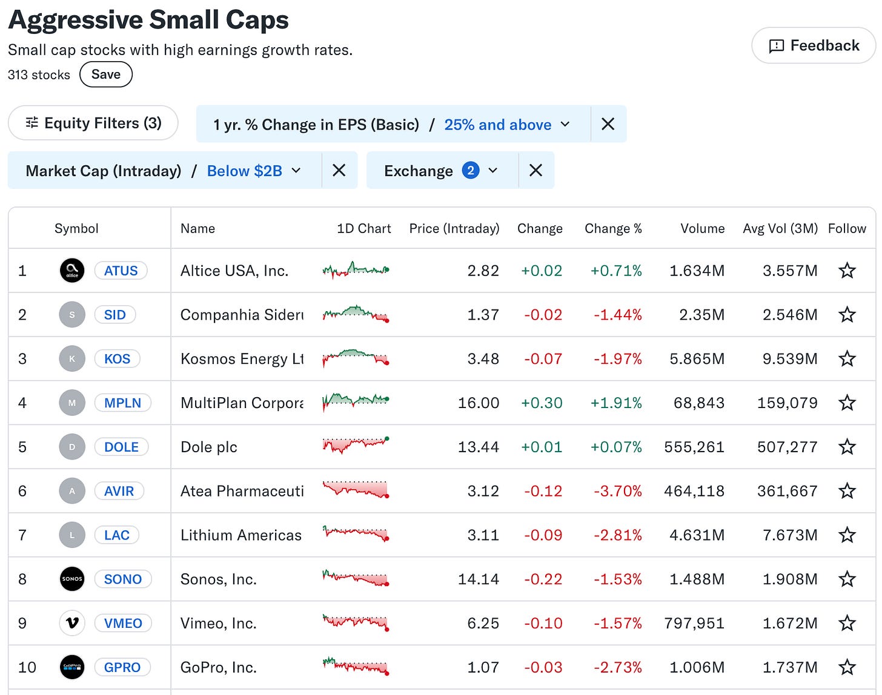Remove the Market Cap filter
Viewport: 882px width, 695px height.
coord(339,171)
